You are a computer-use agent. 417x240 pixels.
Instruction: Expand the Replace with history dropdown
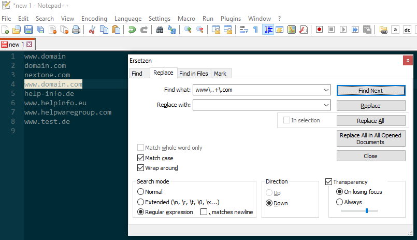pyautogui.click(x=326, y=105)
